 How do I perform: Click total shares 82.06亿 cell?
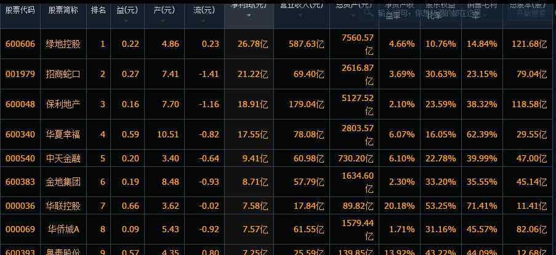point(531,230)
